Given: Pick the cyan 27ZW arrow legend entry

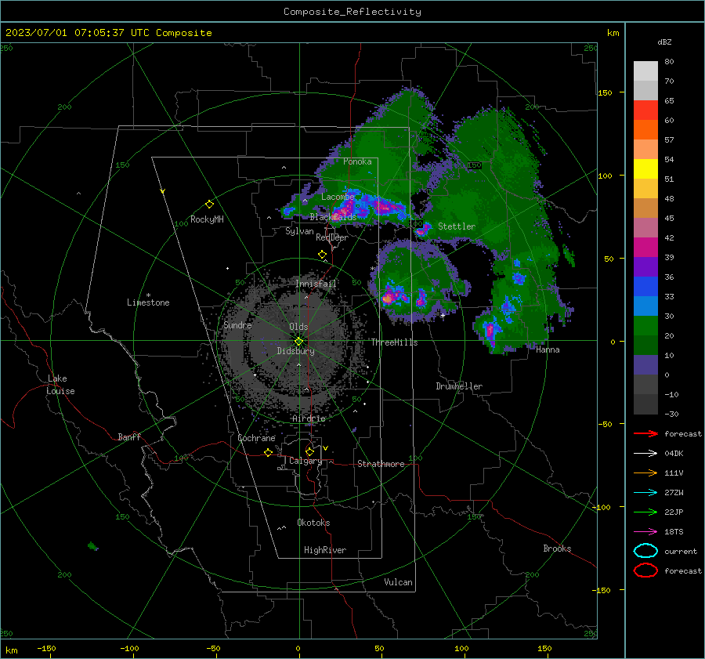Looking at the screenshot, I should (x=645, y=493).
